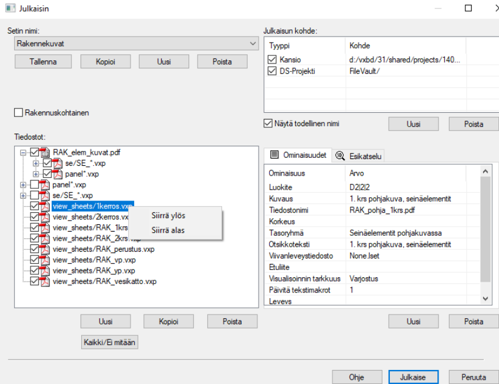The height and width of the screenshot is (384, 499).
Task: Choose Siirrä alas from context menu
Action: (168, 230)
